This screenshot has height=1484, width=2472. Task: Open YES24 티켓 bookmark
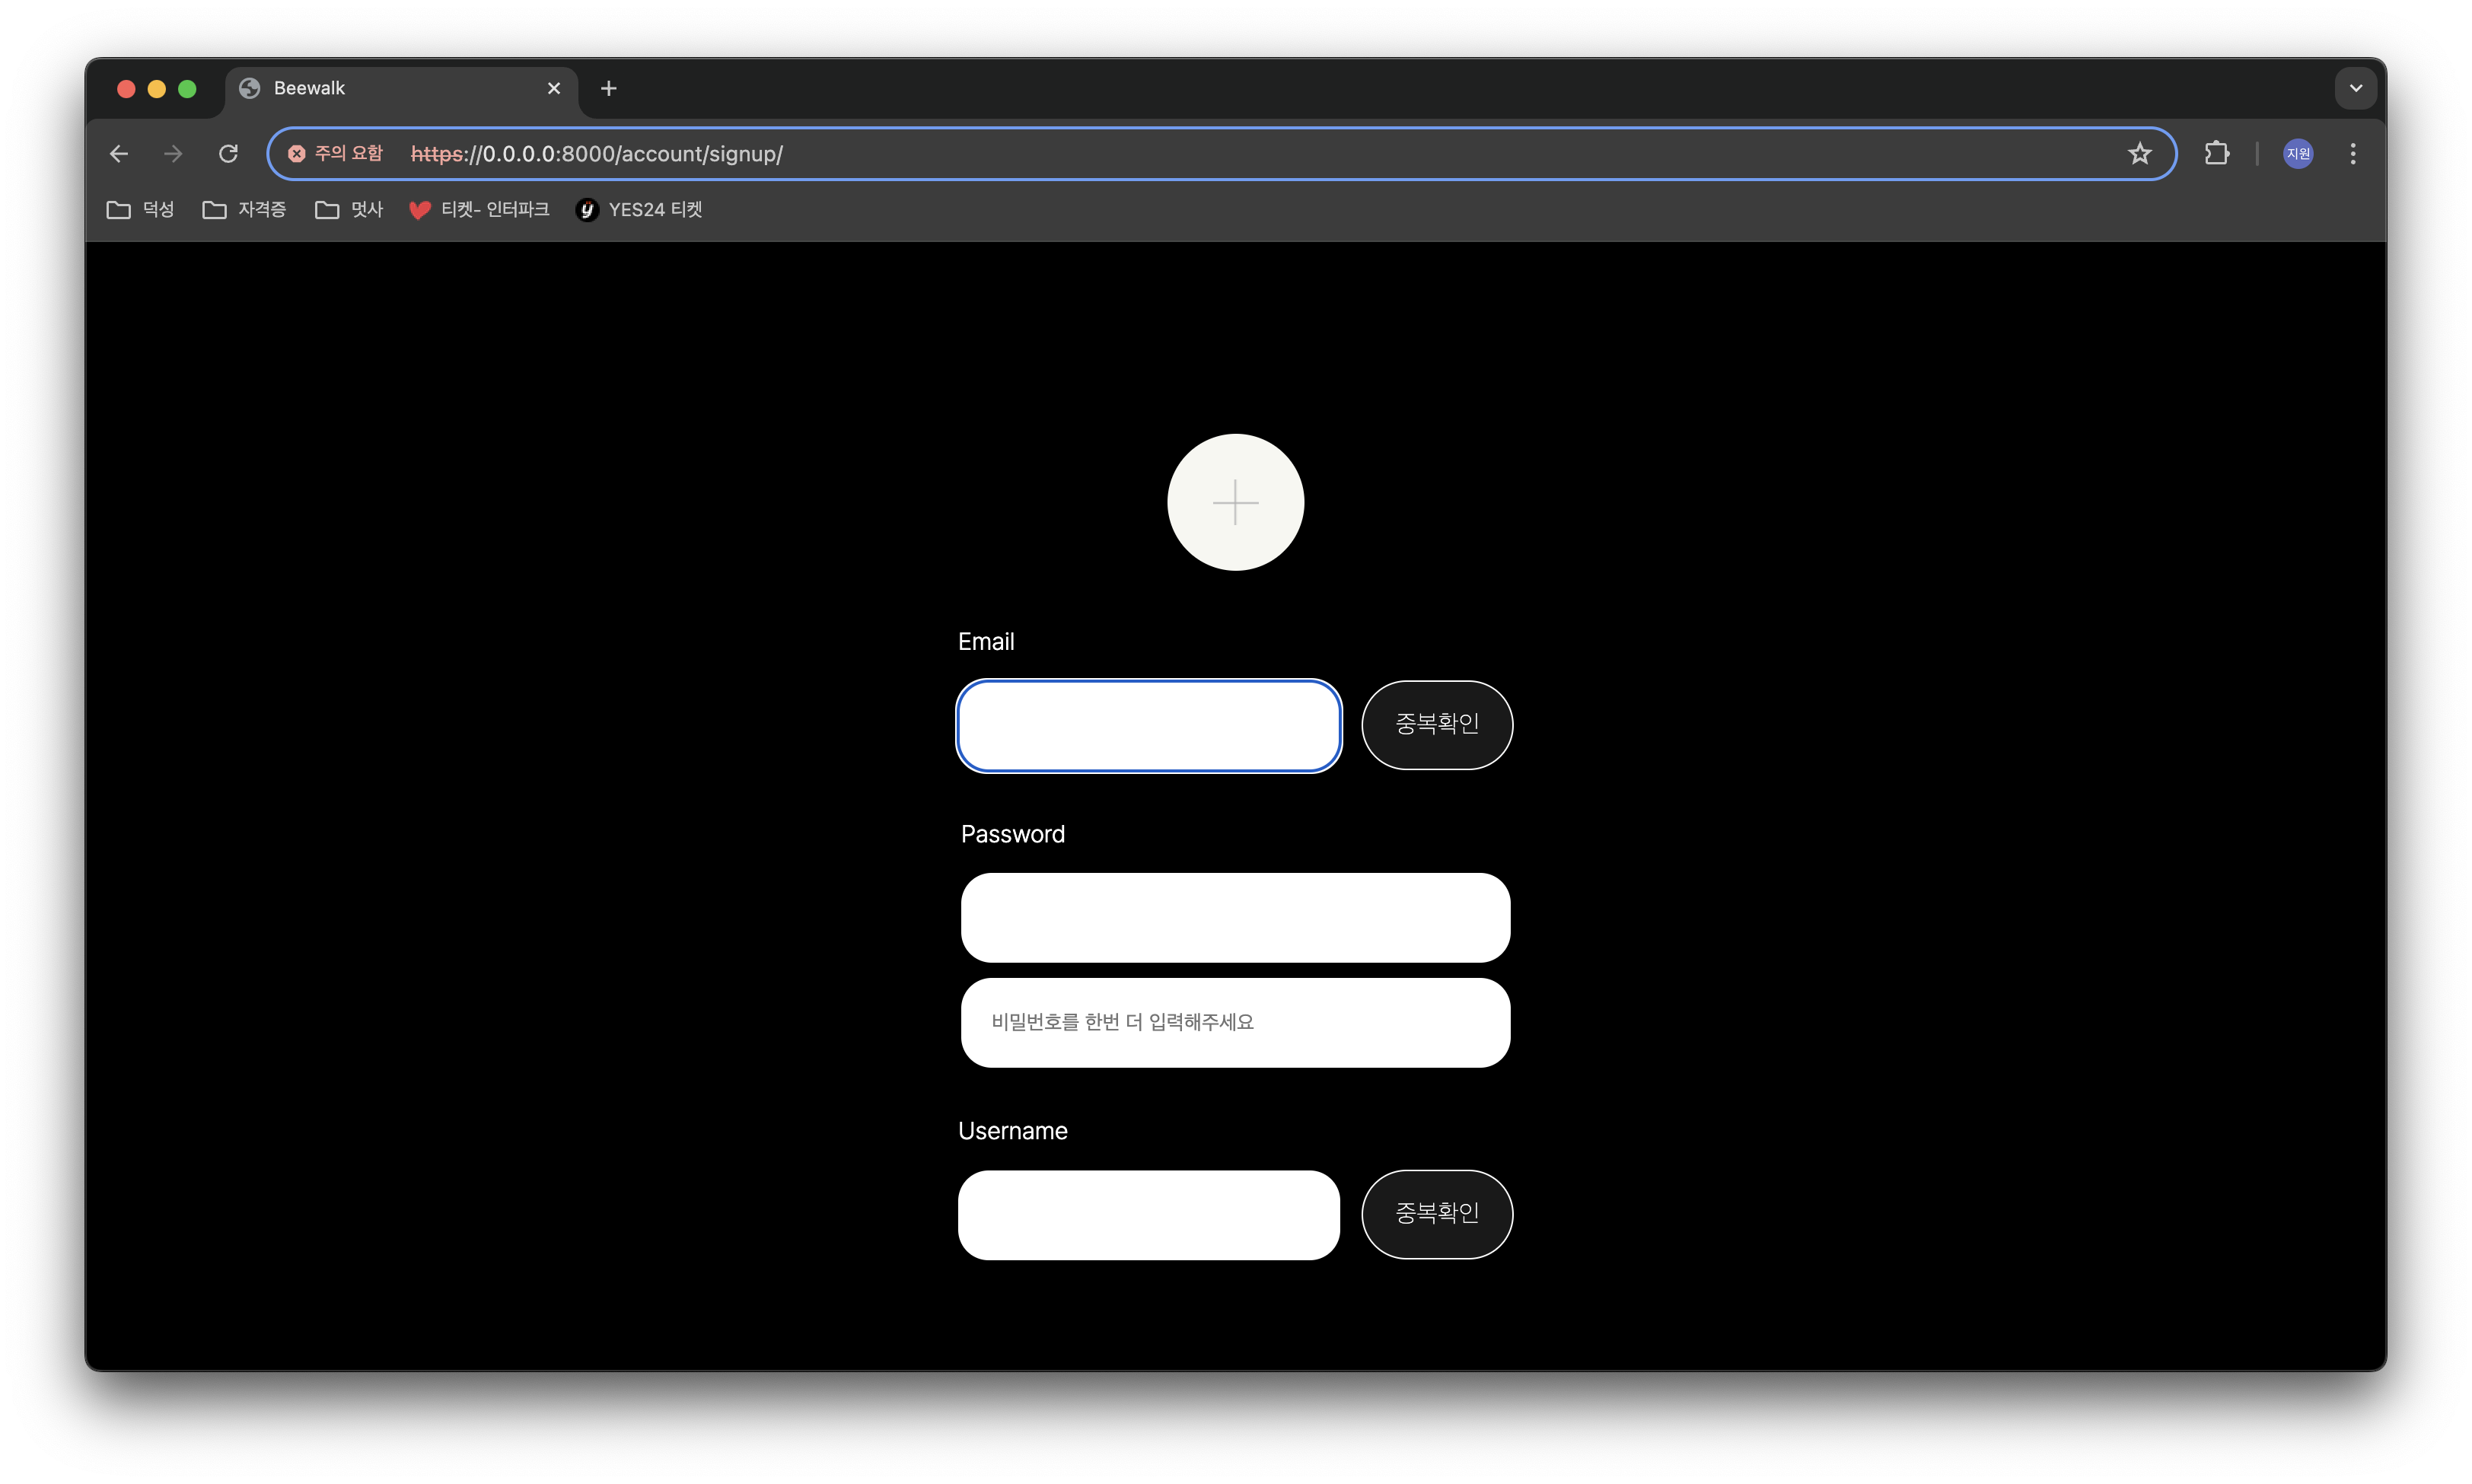[x=640, y=209]
